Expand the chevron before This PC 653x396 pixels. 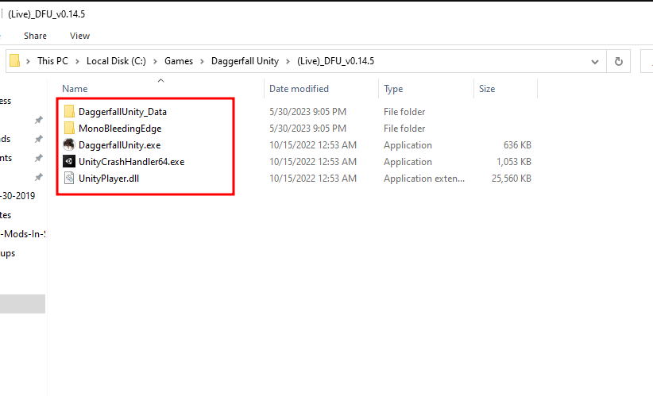coord(28,61)
